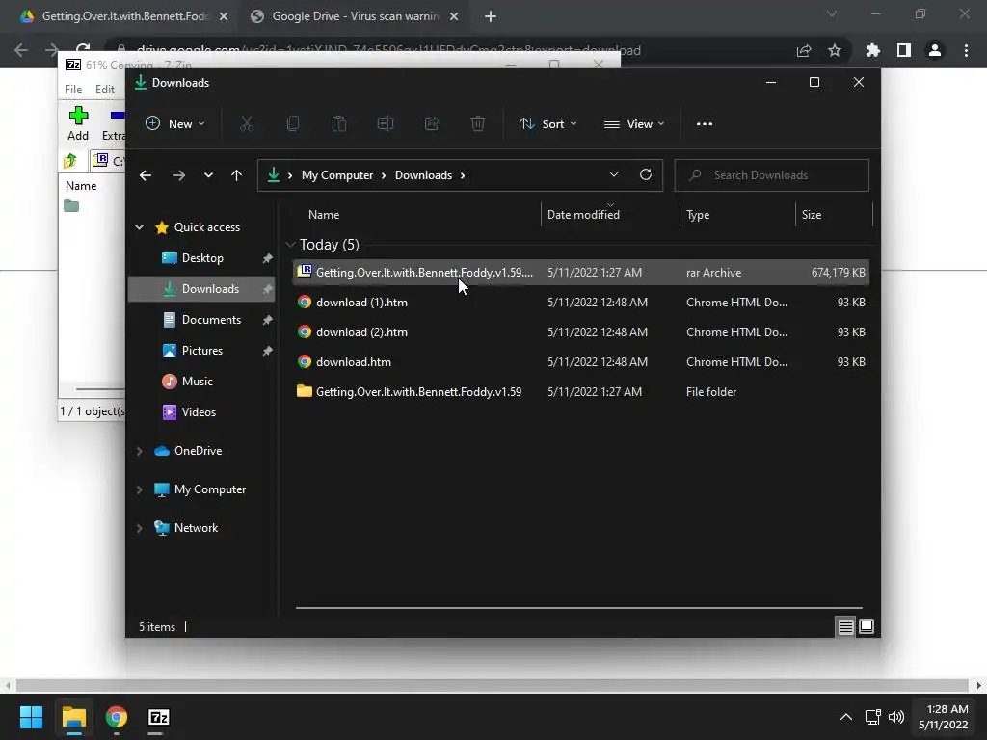Open recent locations chevron dropdown
The image size is (987, 740).
(x=208, y=175)
